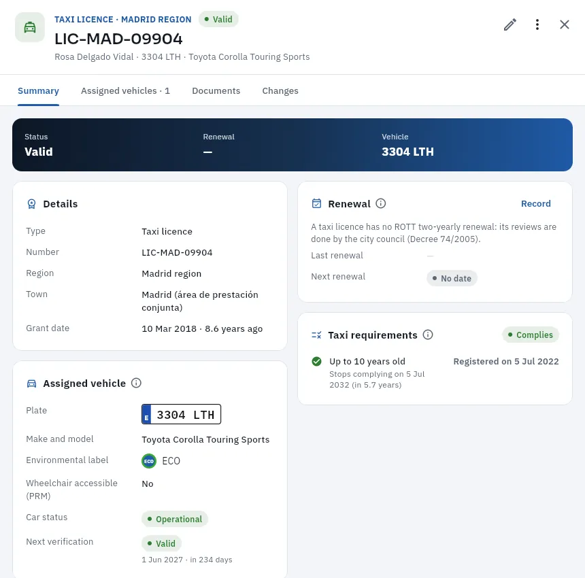Open the Changes tab

pos(280,90)
